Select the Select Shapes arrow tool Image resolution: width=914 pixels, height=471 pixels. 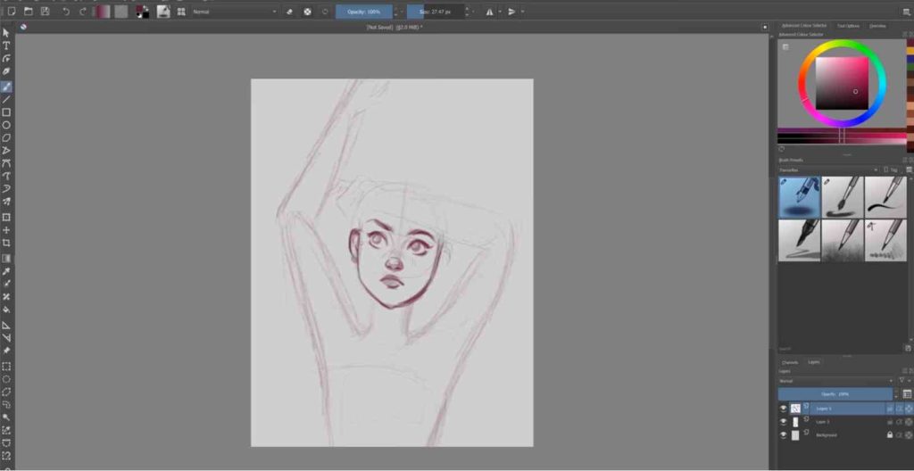point(6,33)
